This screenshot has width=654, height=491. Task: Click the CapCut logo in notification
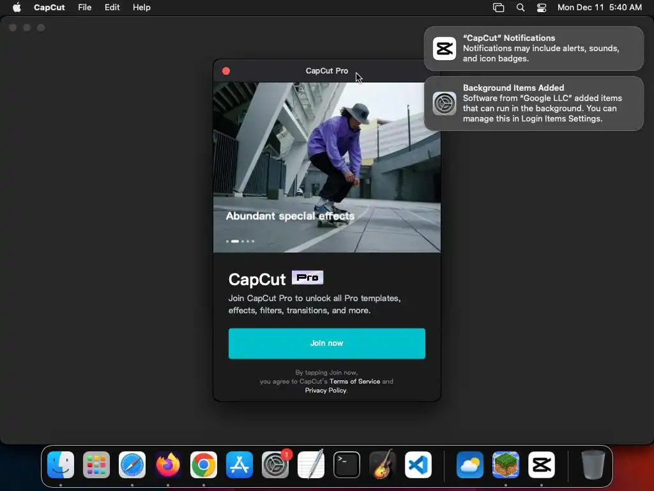click(445, 49)
